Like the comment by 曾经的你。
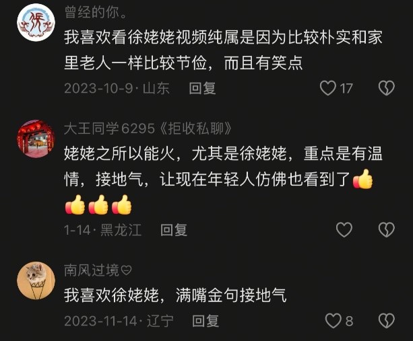The image size is (413, 341). [x=328, y=88]
